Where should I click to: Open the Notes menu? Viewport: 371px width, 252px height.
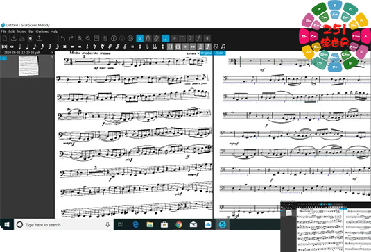[21, 31]
